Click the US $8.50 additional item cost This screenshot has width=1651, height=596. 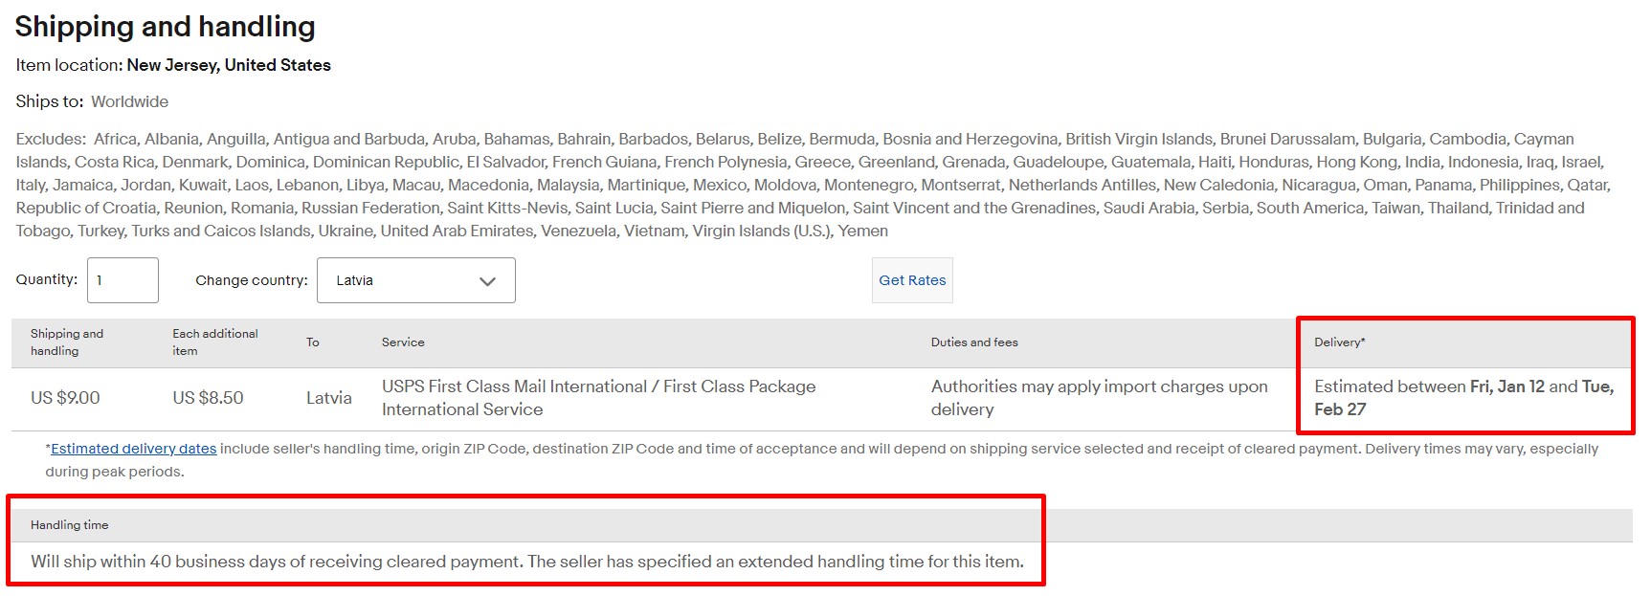pyautogui.click(x=208, y=398)
